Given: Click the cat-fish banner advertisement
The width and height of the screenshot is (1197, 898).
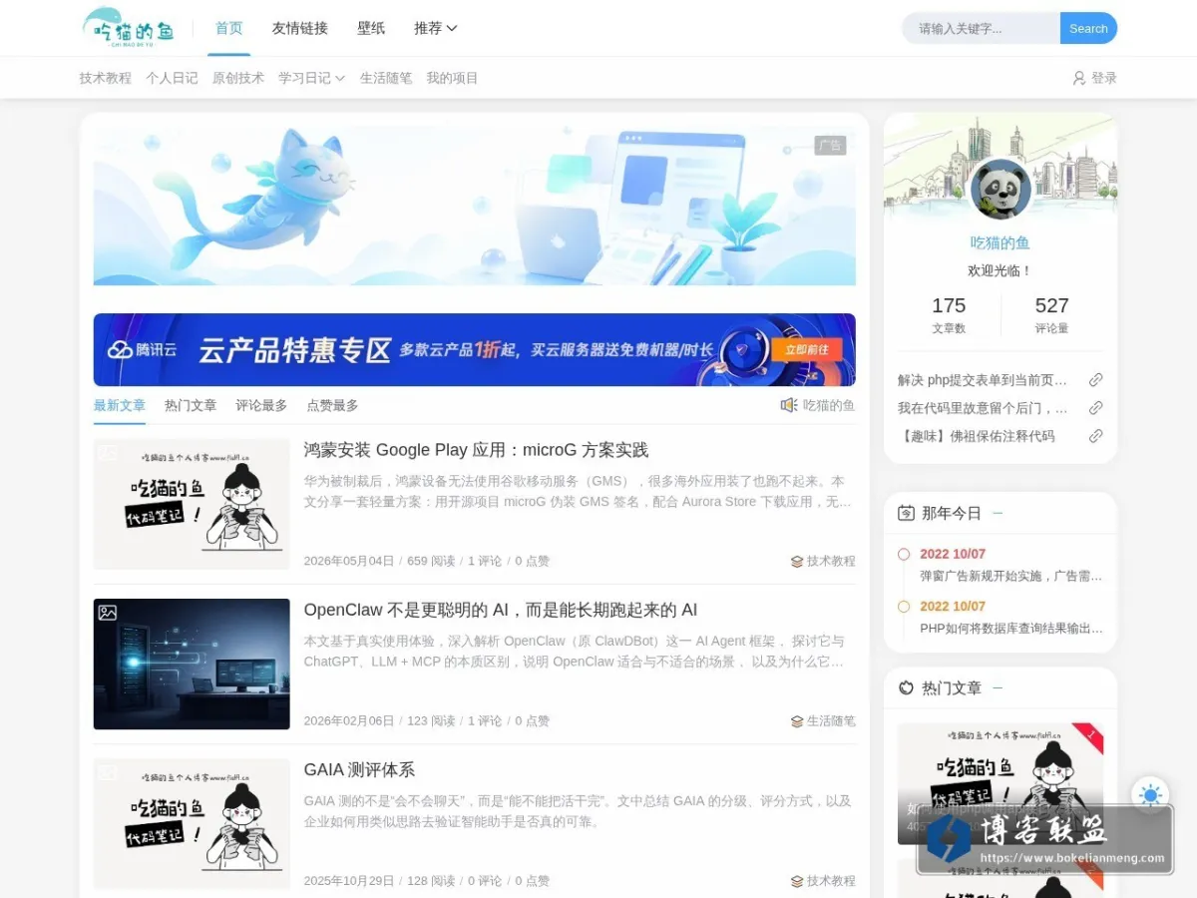Looking at the screenshot, I should 475,206.
